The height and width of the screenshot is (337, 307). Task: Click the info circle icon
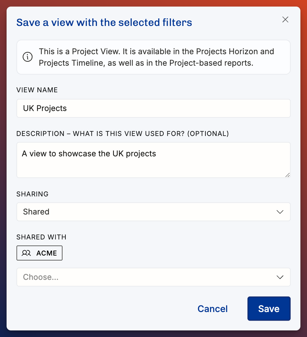pos(28,57)
